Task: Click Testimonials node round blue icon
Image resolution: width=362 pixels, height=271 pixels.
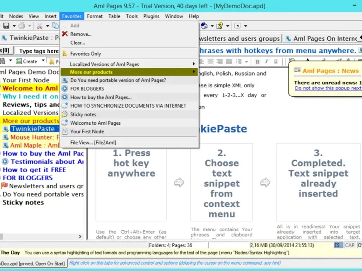Action: (x=5, y=162)
